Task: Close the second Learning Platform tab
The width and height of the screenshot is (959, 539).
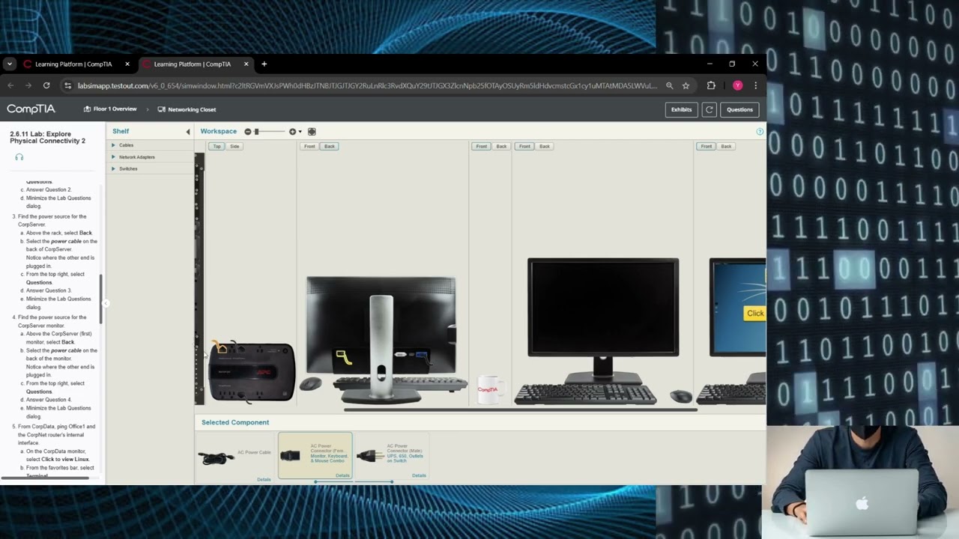Action: click(x=246, y=64)
